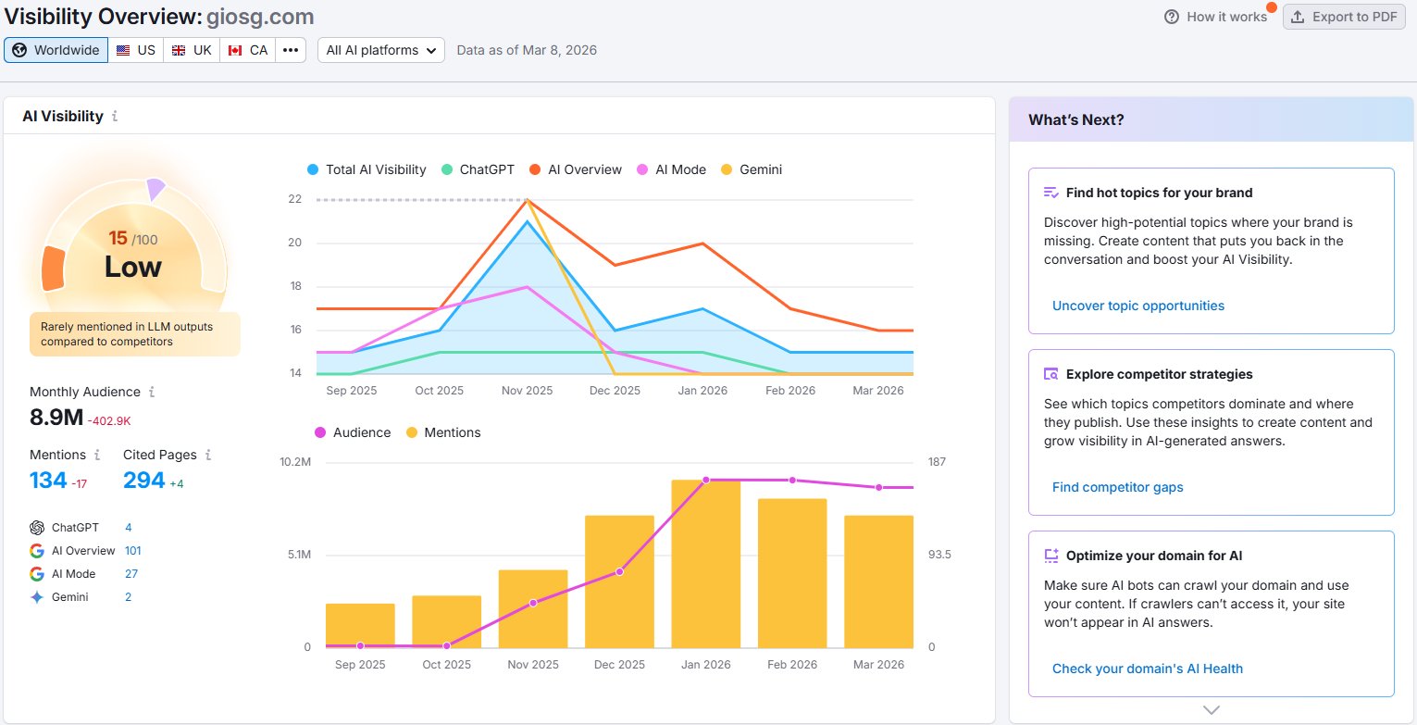Open the All AI platforms dropdown
The image size is (1417, 725).
(381, 50)
